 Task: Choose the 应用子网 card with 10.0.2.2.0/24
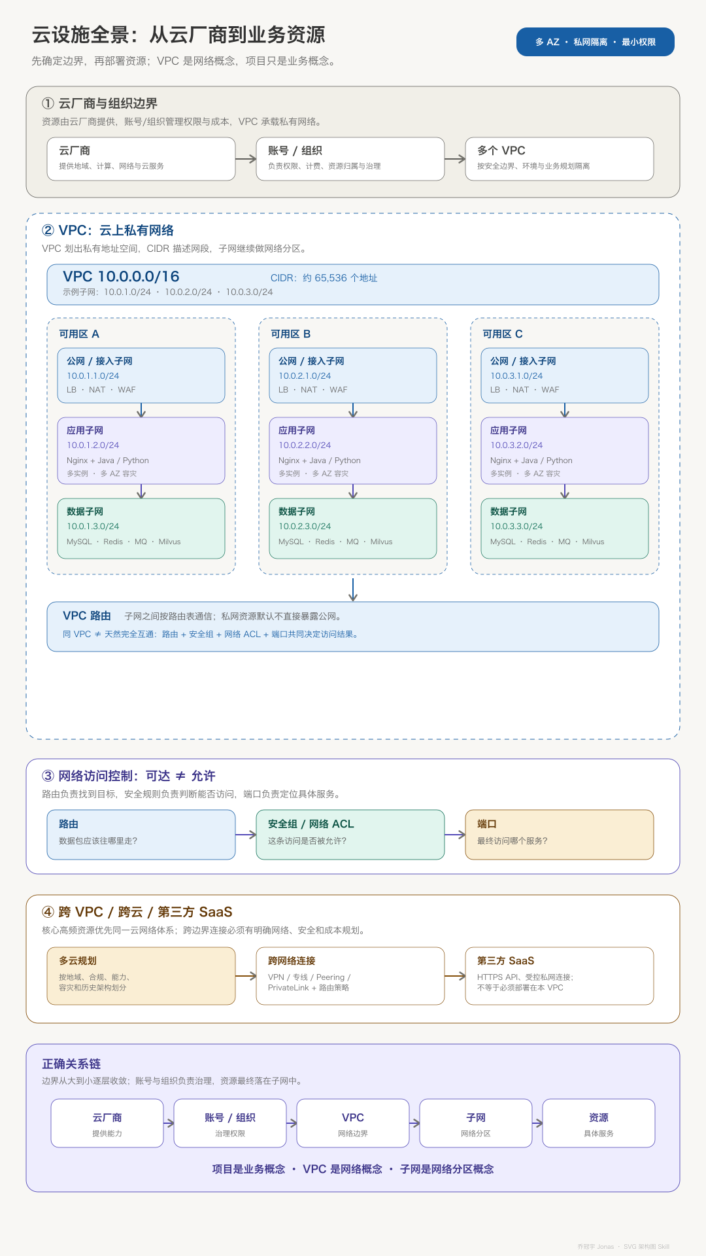pos(353,451)
